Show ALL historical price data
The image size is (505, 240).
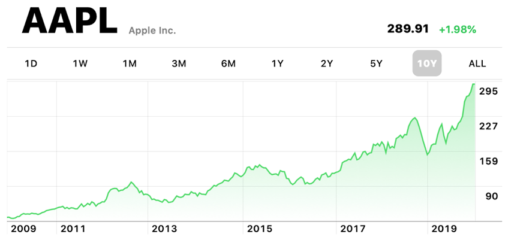(477, 63)
